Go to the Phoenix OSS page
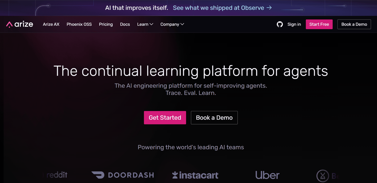The image size is (377, 183). tap(79, 24)
